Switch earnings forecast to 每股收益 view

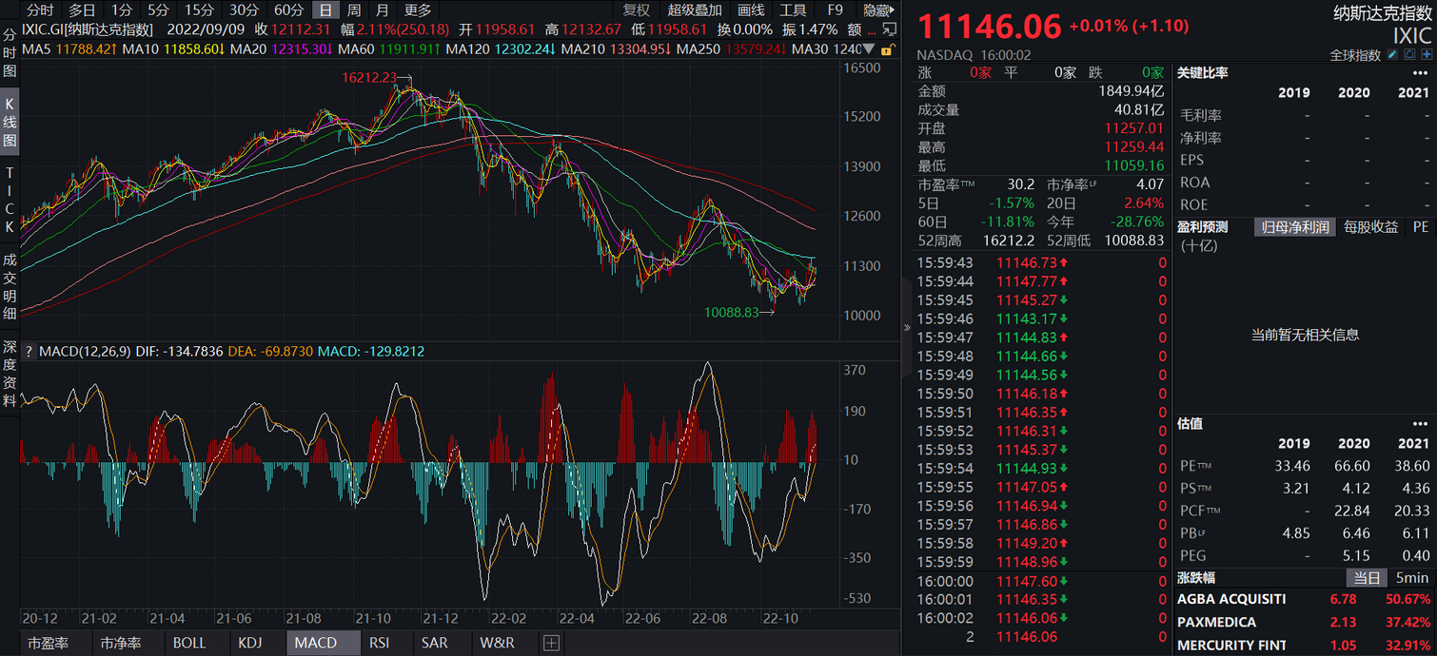coord(1369,226)
